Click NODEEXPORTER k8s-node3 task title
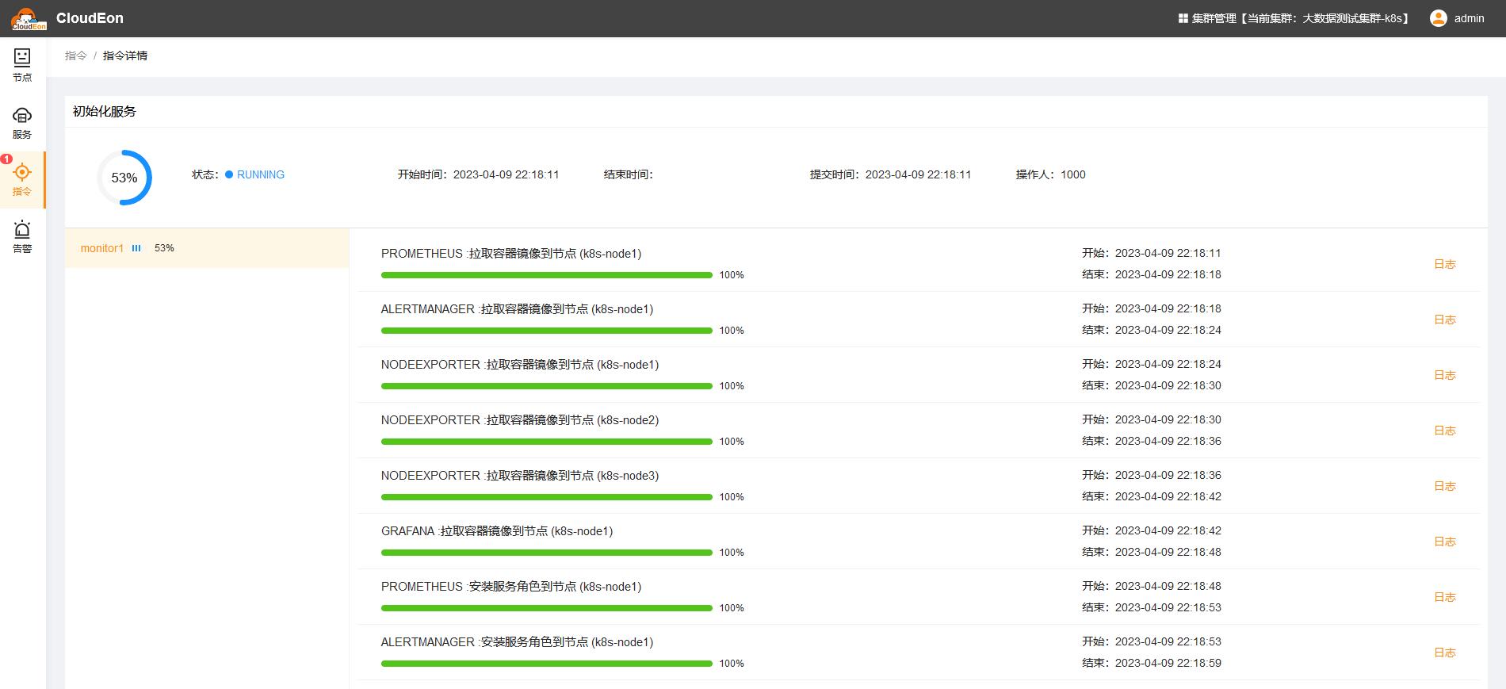1506x689 pixels. 520,476
